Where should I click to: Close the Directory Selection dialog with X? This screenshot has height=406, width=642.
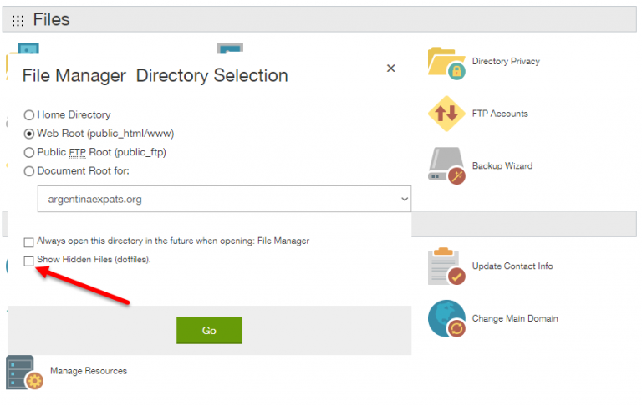coord(390,69)
